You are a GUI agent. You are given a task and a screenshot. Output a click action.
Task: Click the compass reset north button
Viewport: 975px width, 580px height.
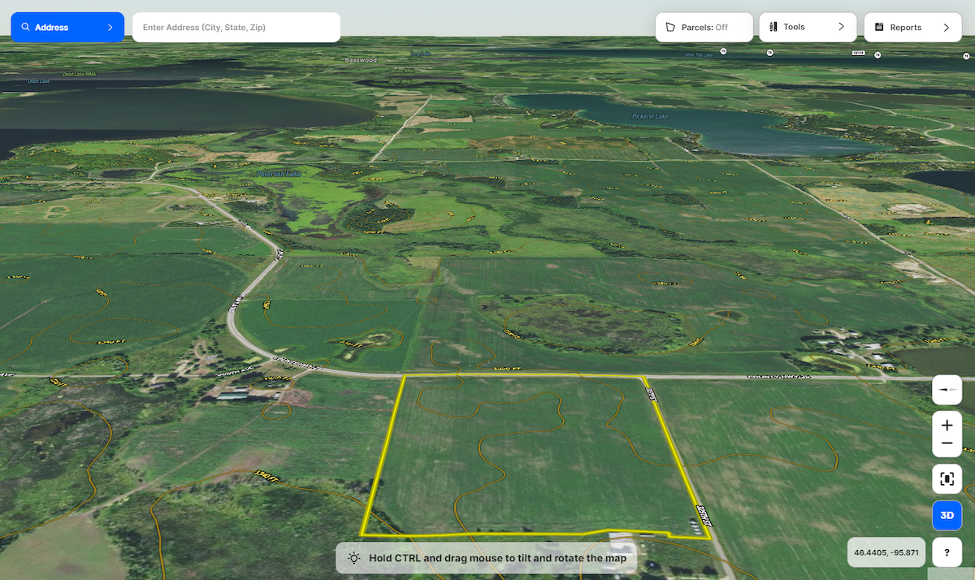click(947, 391)
